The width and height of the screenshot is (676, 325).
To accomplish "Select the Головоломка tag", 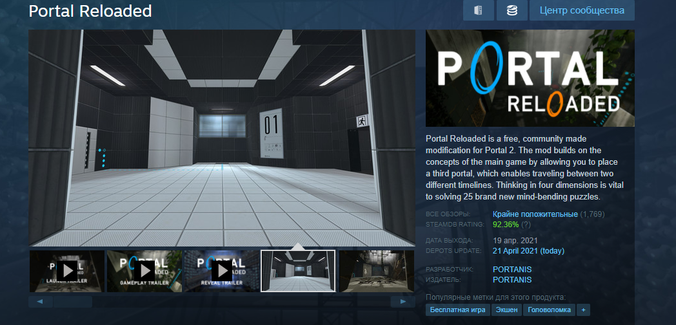I will (x=550, y=310).
